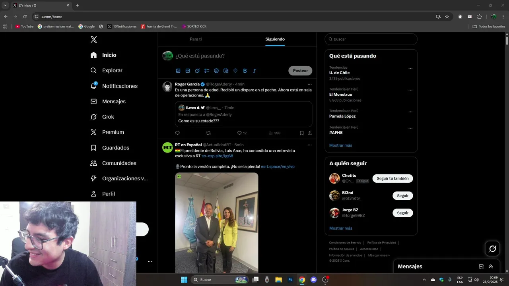Open more options for U. de Chile trend
509x286 pixels.
(410, 68)
